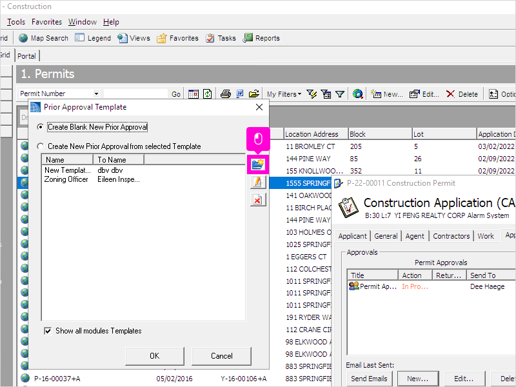Open the Favorites star-folder toolbar item

point(178,38)
